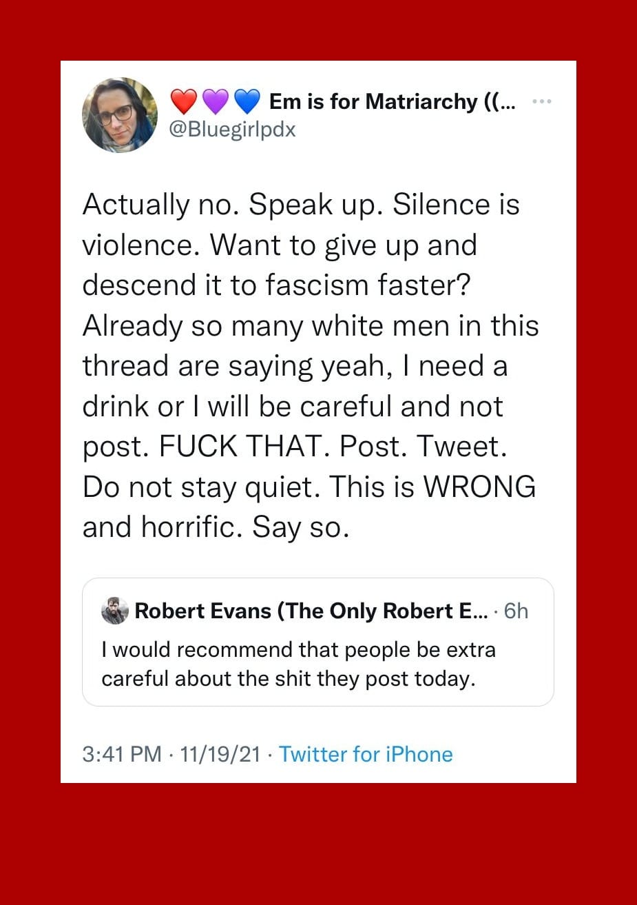Visit the @Bluegirlpdx handle

pyautogui.click(x=233, y=129)
